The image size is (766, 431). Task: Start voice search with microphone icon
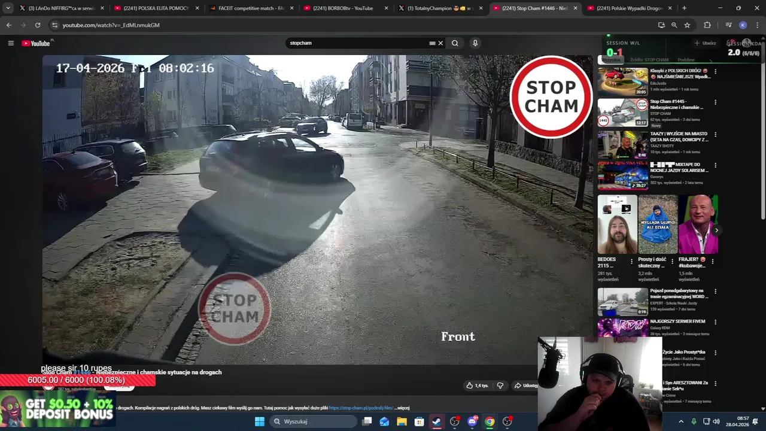[x=475, y=43]
